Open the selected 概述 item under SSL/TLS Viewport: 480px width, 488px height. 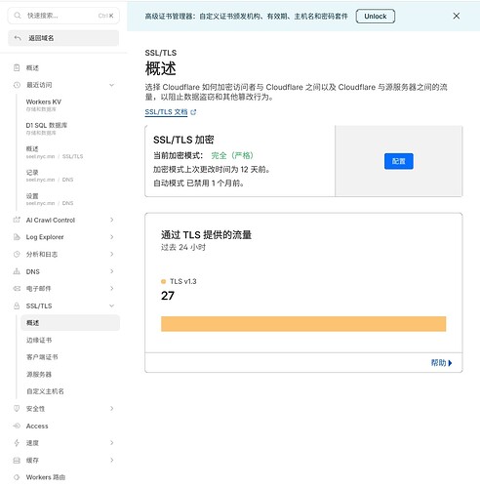tap(70, 323)
